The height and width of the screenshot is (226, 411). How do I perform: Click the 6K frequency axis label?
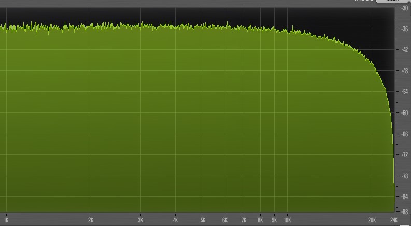click(225, 220)
